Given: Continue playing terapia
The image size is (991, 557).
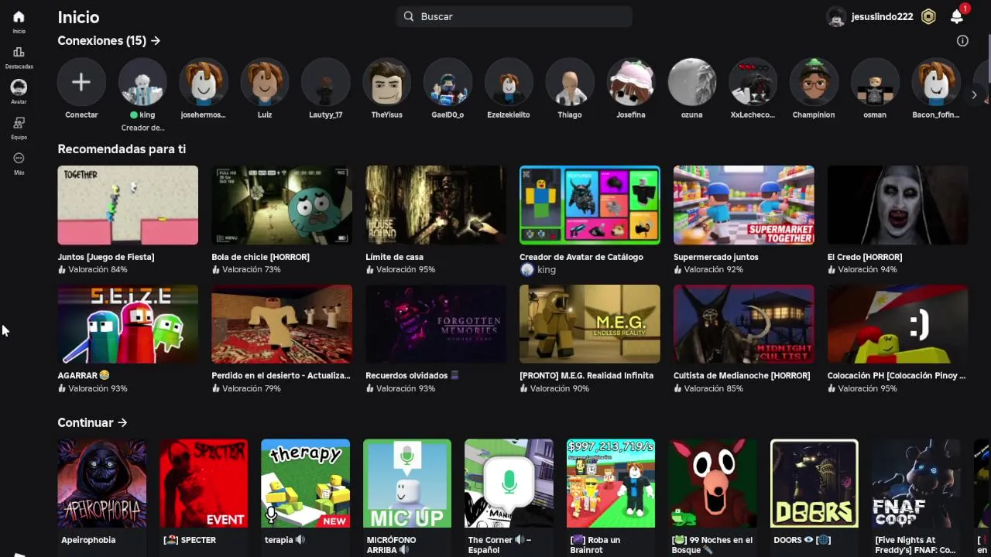Looking at the screenshot, I should coord(306,484).
